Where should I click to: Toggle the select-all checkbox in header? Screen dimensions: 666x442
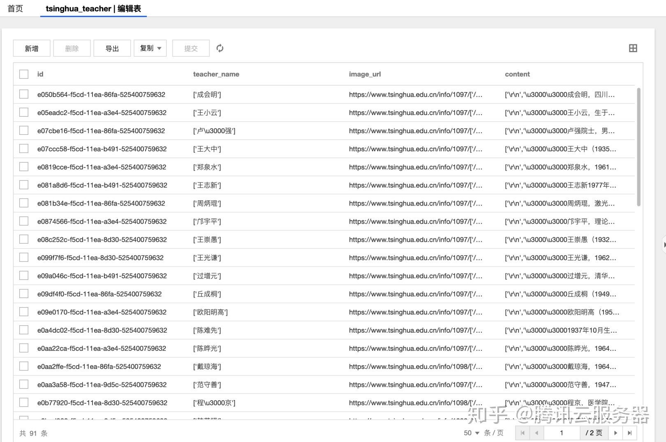(24, 74)
